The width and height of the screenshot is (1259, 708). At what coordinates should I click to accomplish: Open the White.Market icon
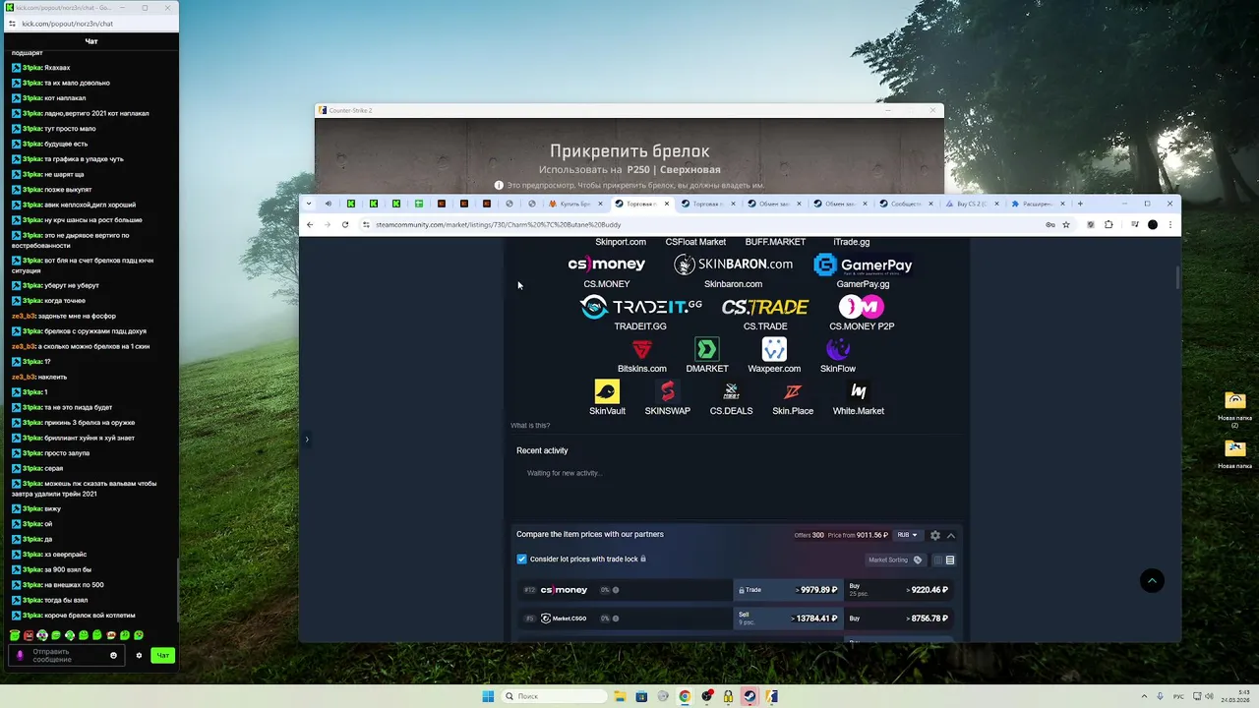click(x=859, y=391)
